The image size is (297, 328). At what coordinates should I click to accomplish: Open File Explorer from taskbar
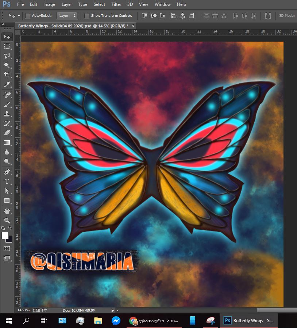tap(98, 321)
